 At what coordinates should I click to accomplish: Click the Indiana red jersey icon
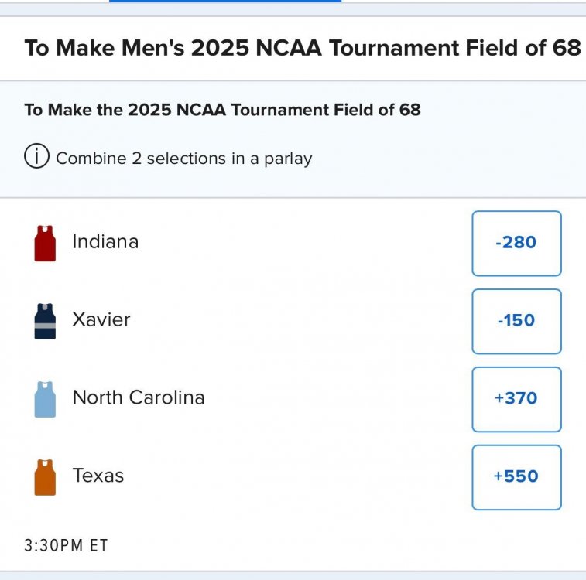pos(45,243)
